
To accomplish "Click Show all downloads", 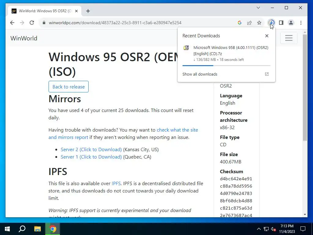I will pos(200,74).
